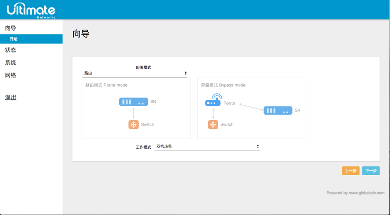Open the 部署模式 deployment mode dropdown
This screenshot has height=215, width=390.
[134, 74]
